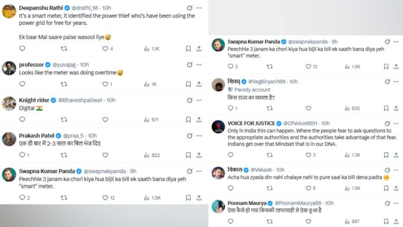This screenshot has width=403, height=227.
Task: Open Prakash Patel's profile picture
Action: (x=9, y=139)
